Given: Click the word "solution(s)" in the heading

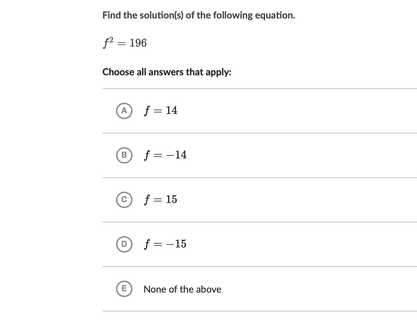Looking at the screenshot, I should click(161, 15).
